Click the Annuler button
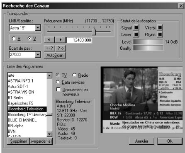The height and width of the screenshot is (153, 185). pyautogui.click(x=141, y=141)
